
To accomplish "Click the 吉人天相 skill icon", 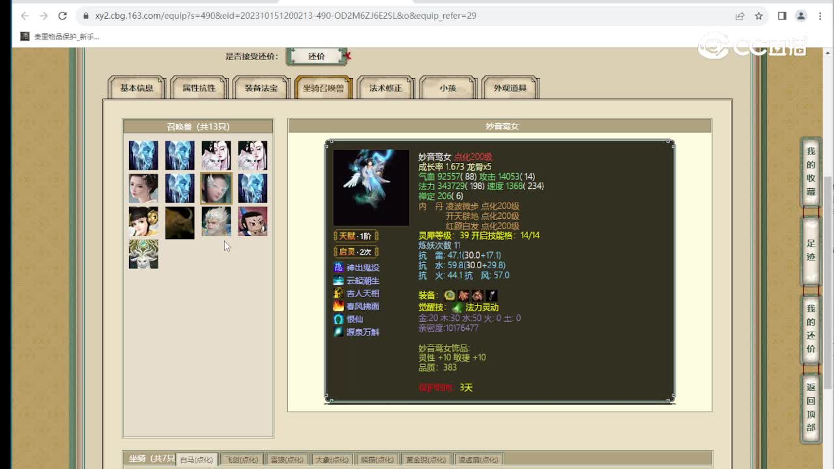I will 338,293.
